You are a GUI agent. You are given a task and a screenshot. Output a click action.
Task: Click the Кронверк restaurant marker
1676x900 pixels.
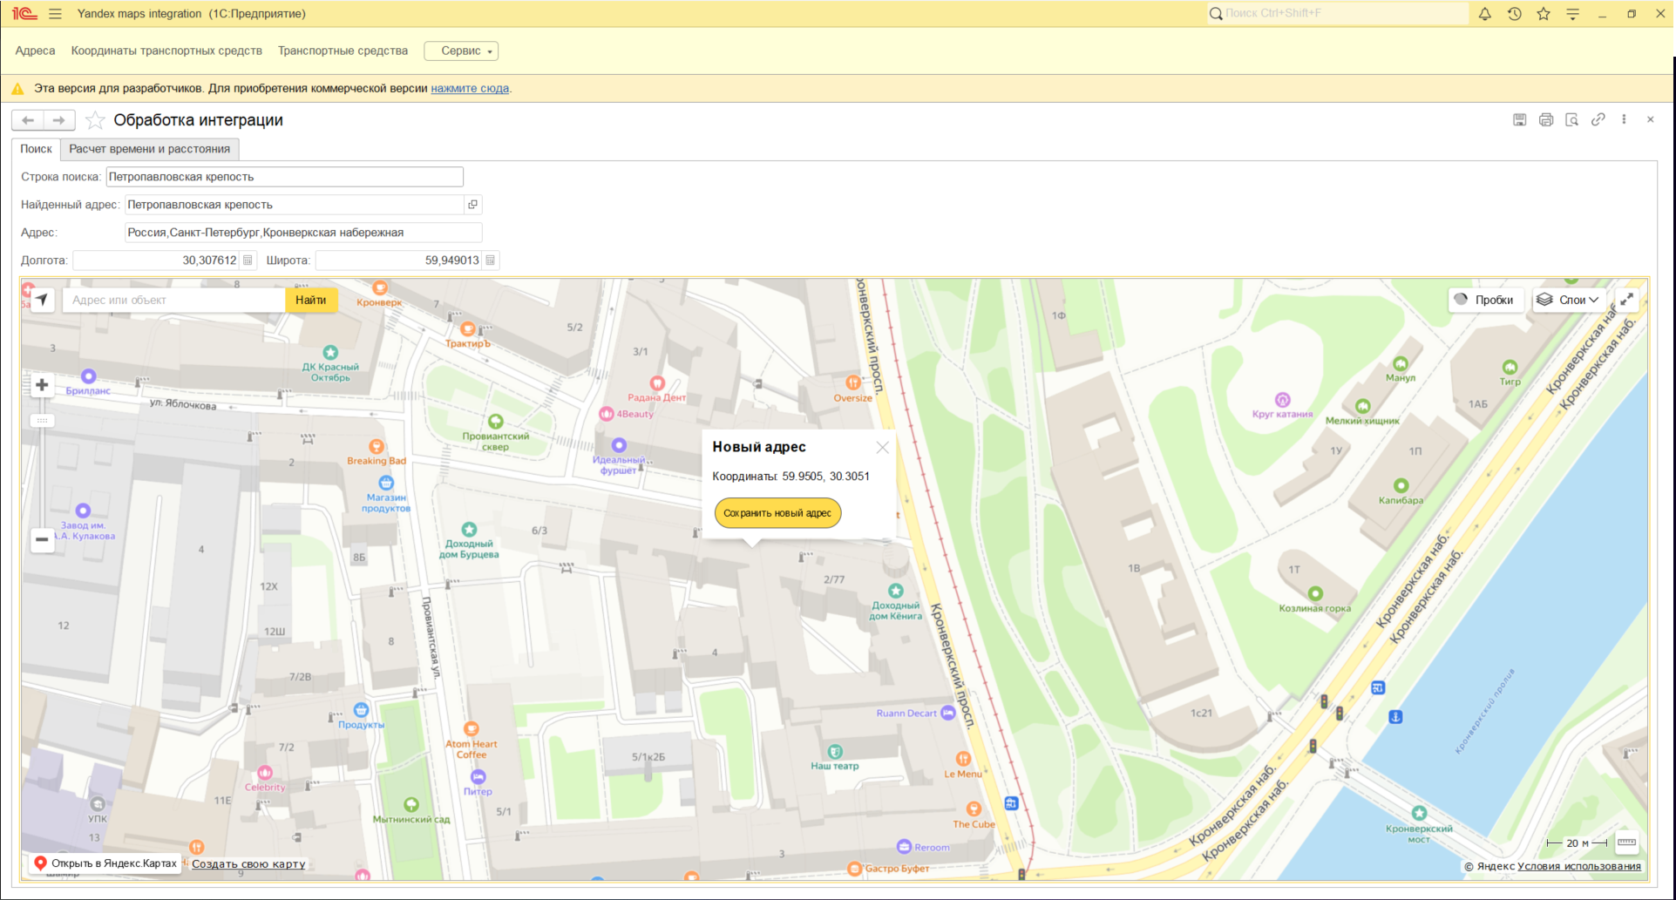(379, 288)
